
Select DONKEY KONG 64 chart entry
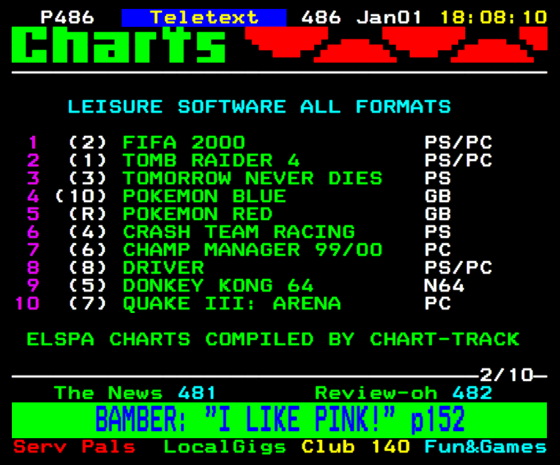pyautogui.click(x=218, y=286)
